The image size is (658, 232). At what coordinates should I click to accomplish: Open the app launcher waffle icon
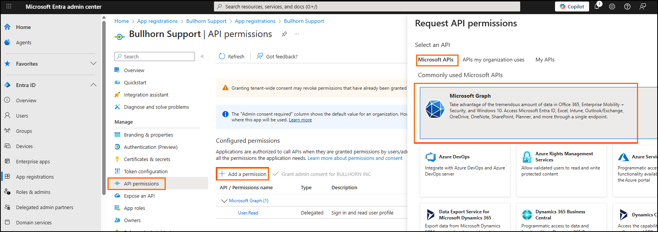point(9,6)
